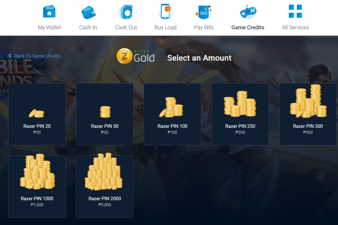Click the ₱250 price text

[x=240, y=132]
